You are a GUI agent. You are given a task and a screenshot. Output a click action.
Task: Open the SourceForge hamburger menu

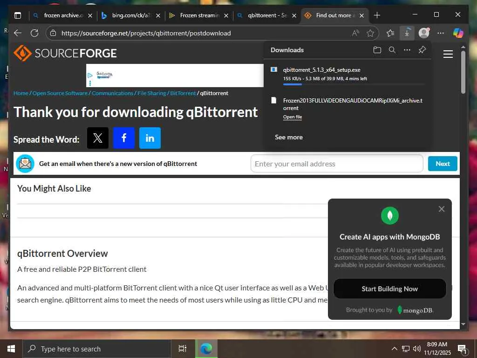[x=448, y=54]
